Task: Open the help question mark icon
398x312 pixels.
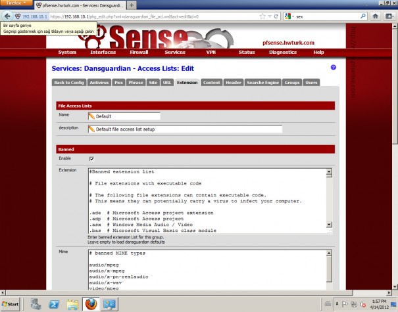Action: tap(334, 67)
